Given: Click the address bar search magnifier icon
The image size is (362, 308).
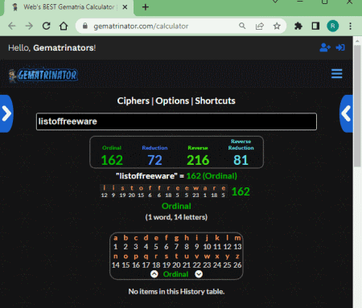Looking at the screenshot, I should click(242, 26).
